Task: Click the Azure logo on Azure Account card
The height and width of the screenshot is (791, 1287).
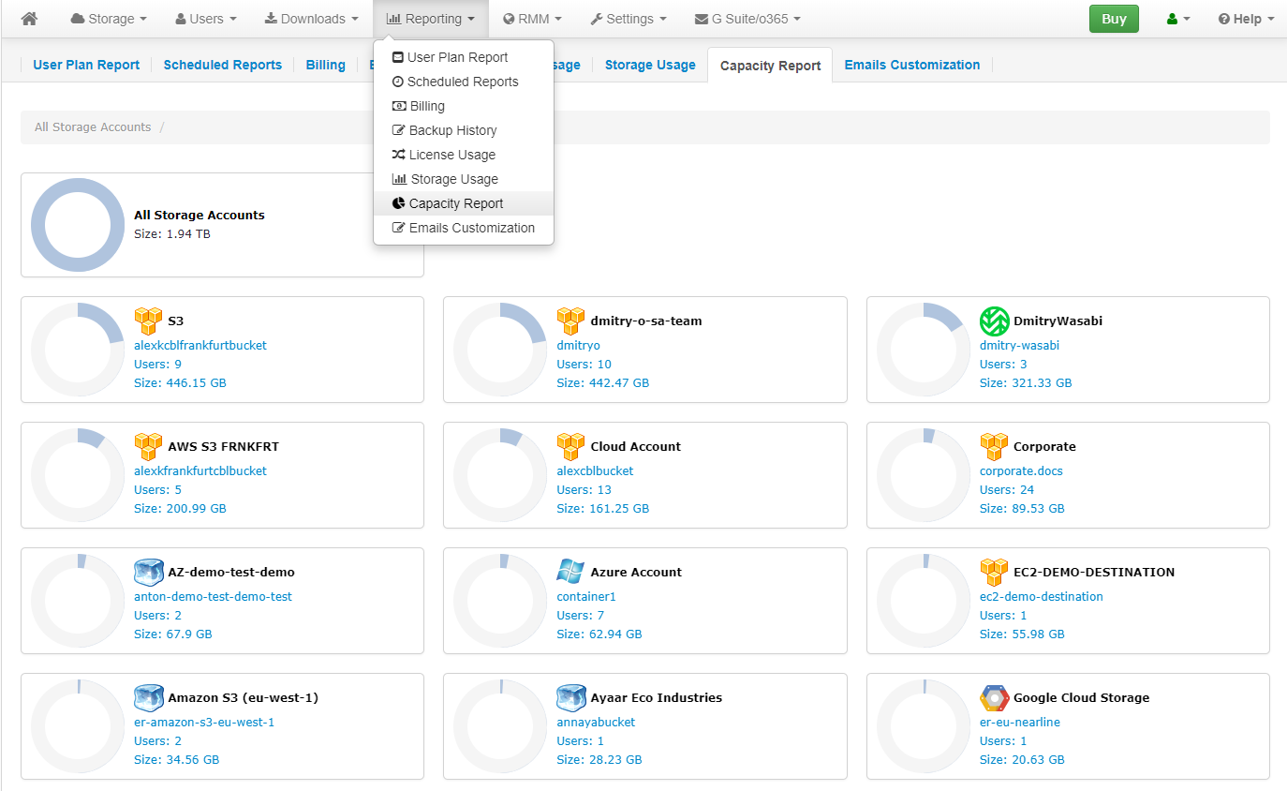Action: tap(571, 572)
